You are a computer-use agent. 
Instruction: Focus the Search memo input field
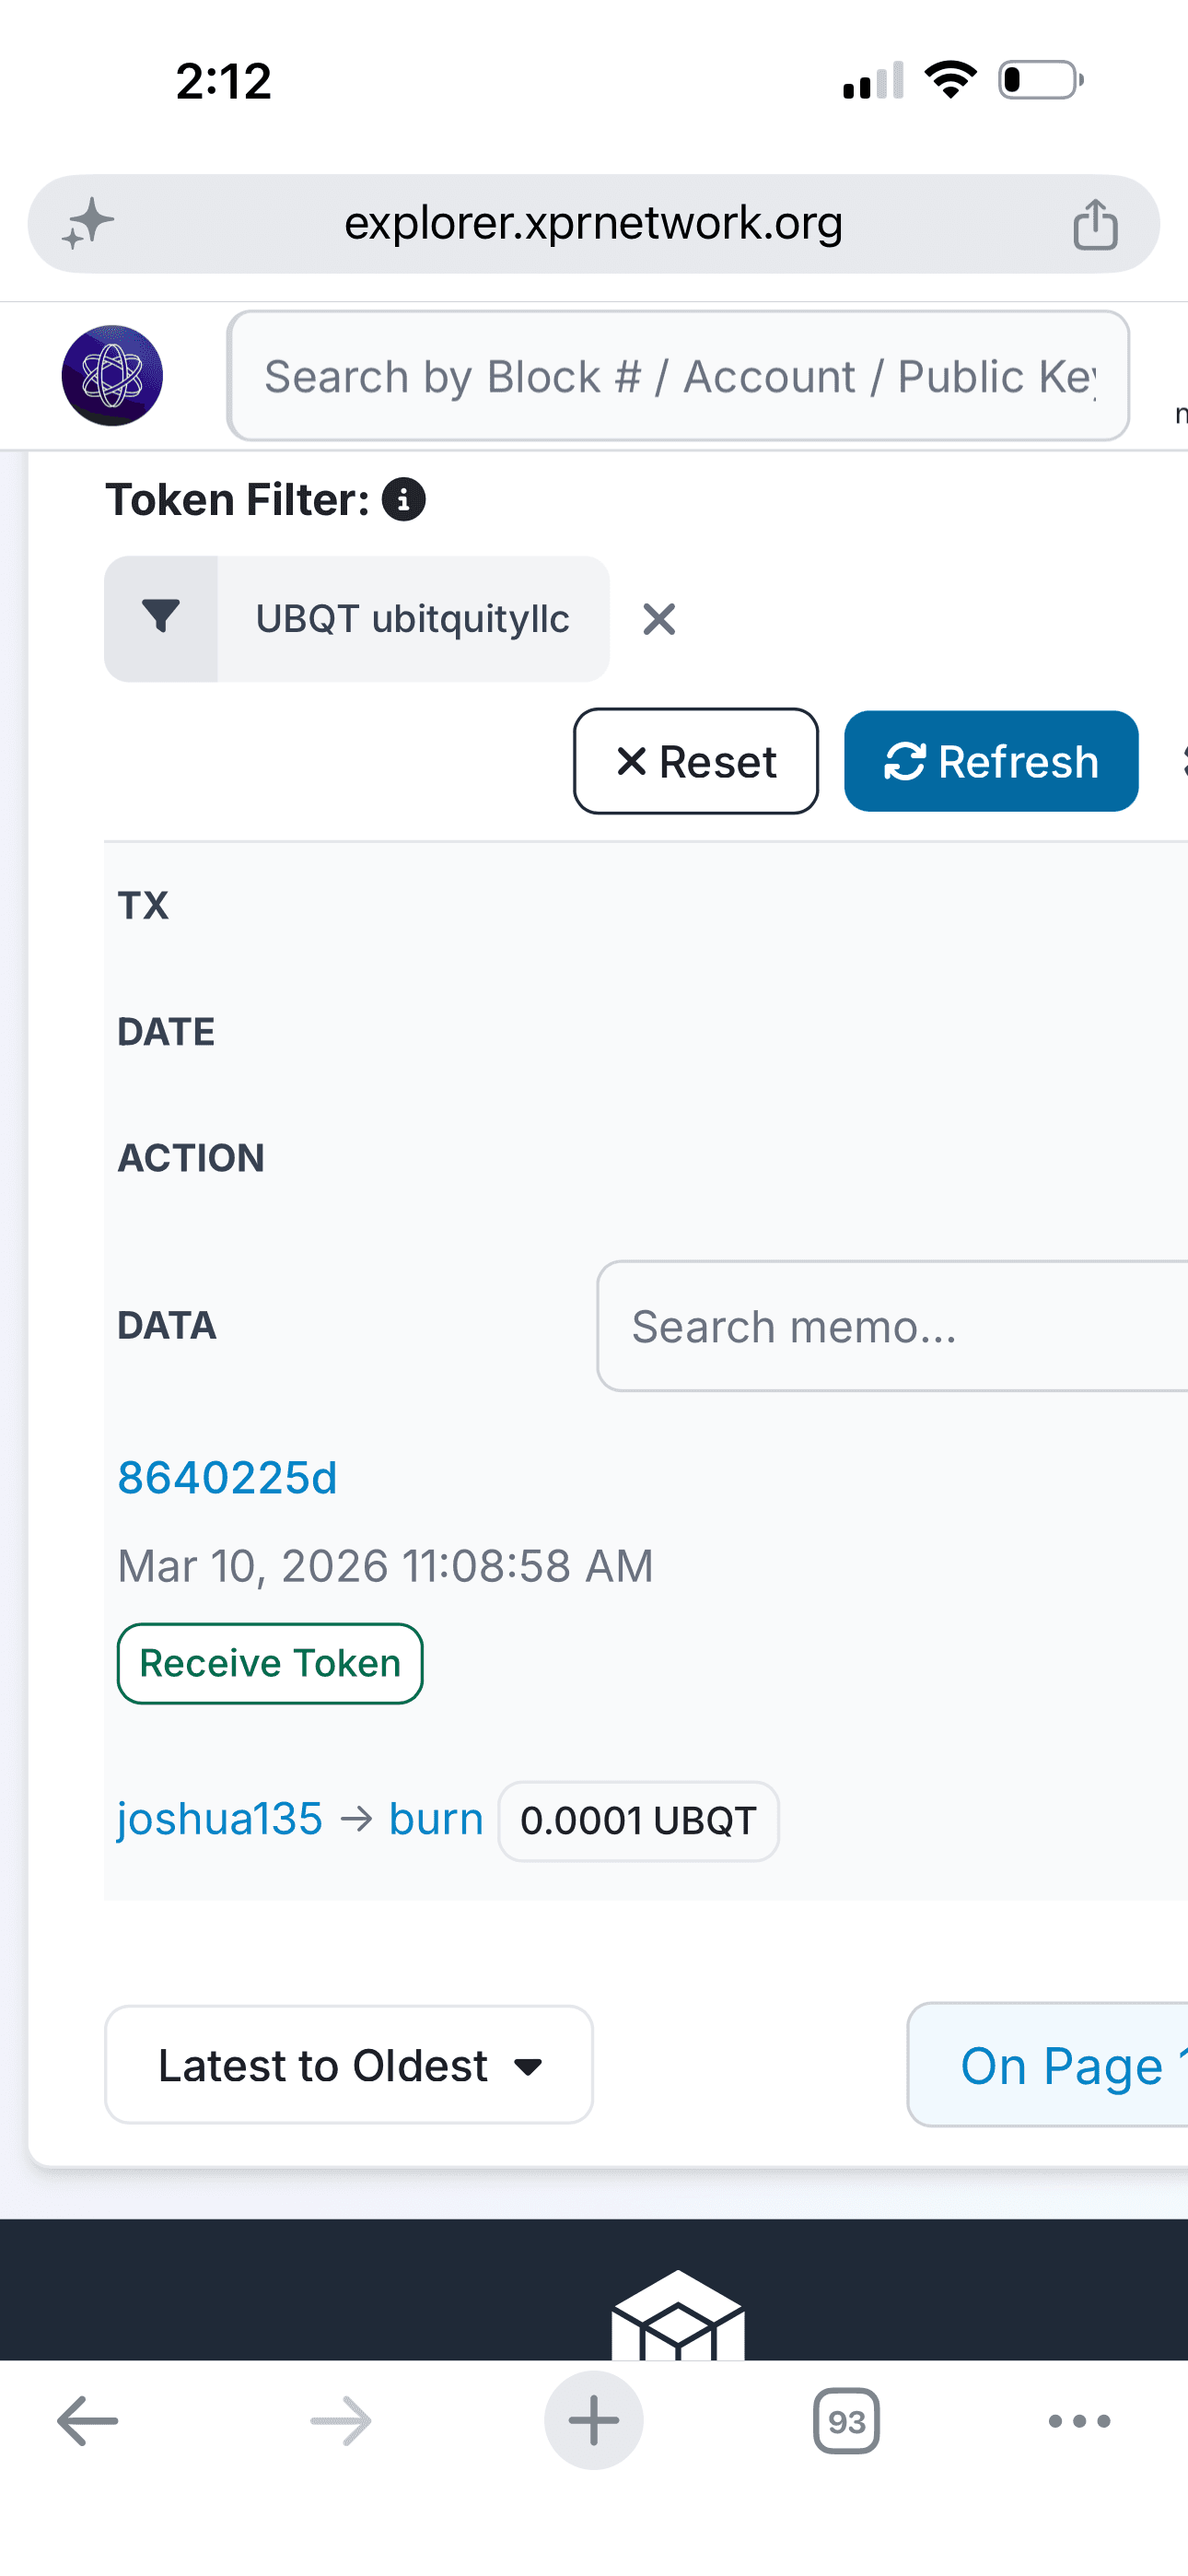[x=892, y=1326]
